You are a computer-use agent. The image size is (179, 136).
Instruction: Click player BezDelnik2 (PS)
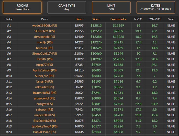(x=44, y=121)
